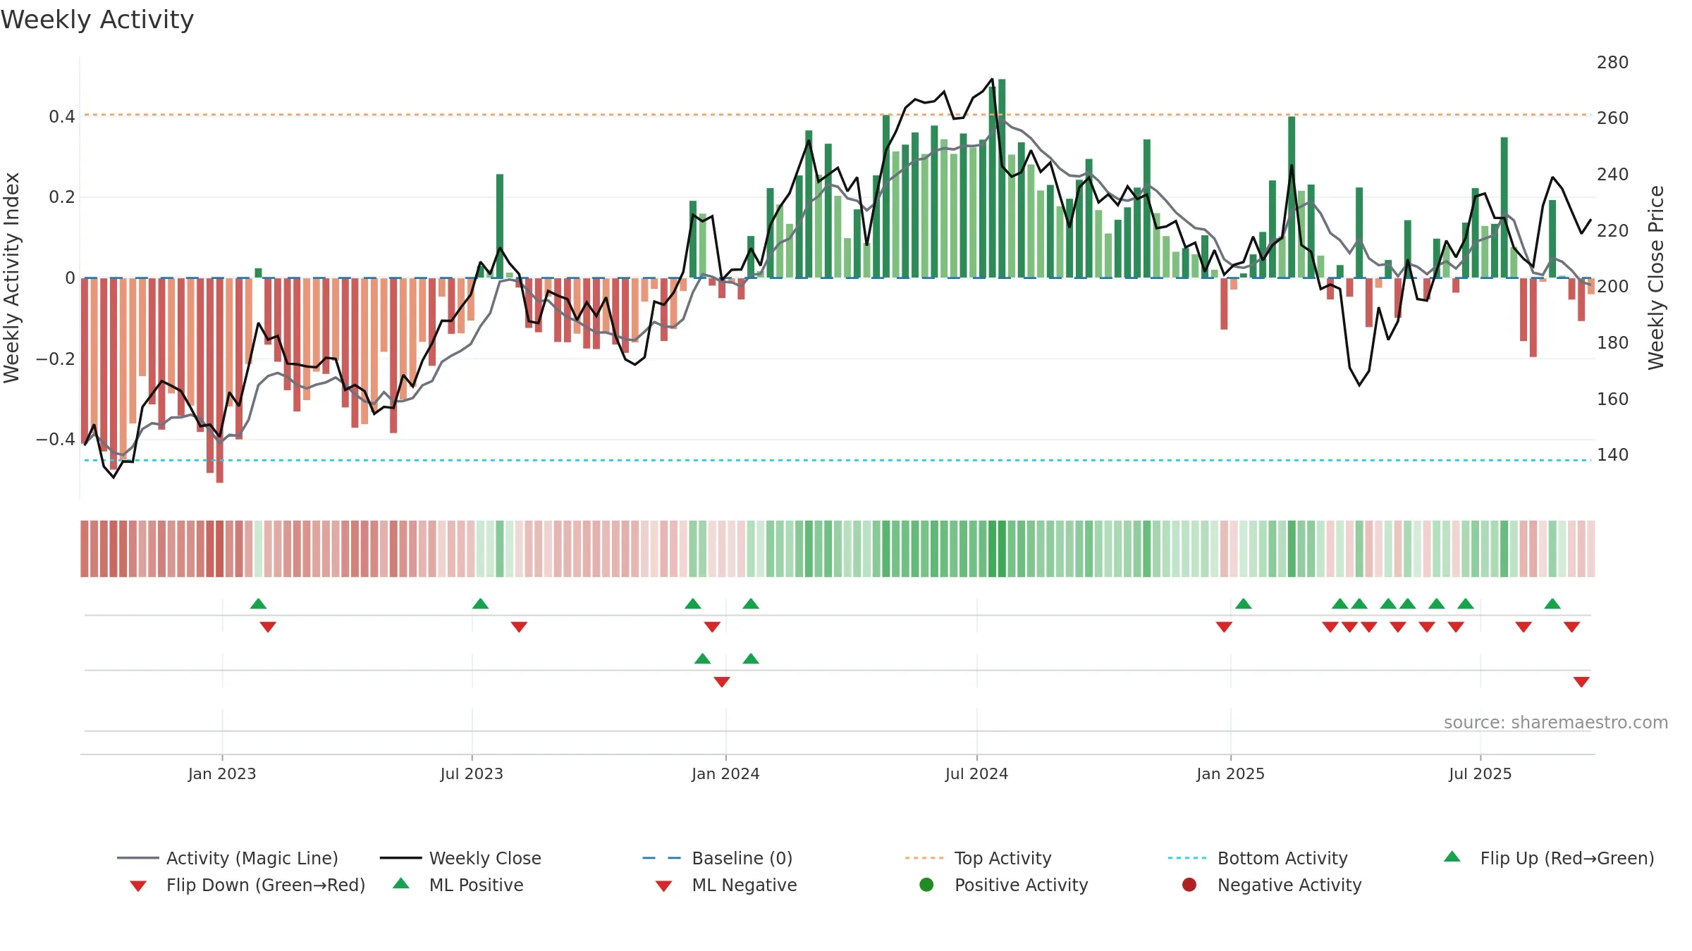Select the flip-up triangle just after Jul 2023

(480, 604)
